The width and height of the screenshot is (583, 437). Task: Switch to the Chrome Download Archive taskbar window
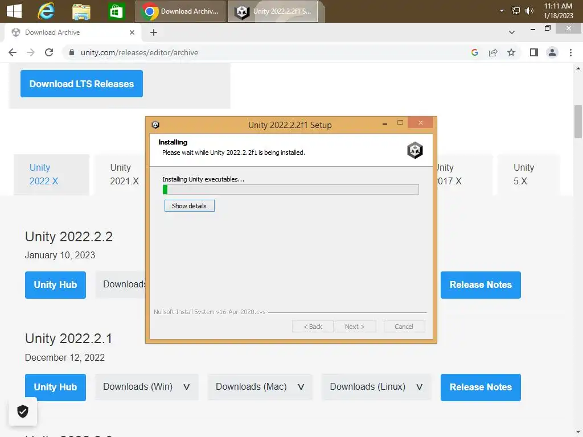180,11
